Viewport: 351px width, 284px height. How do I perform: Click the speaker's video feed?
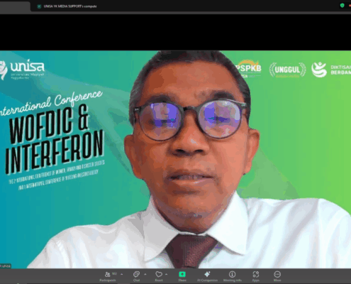[x=175, y=159]
